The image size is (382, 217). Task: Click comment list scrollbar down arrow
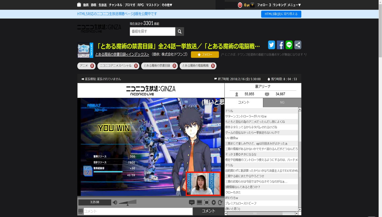300,210
